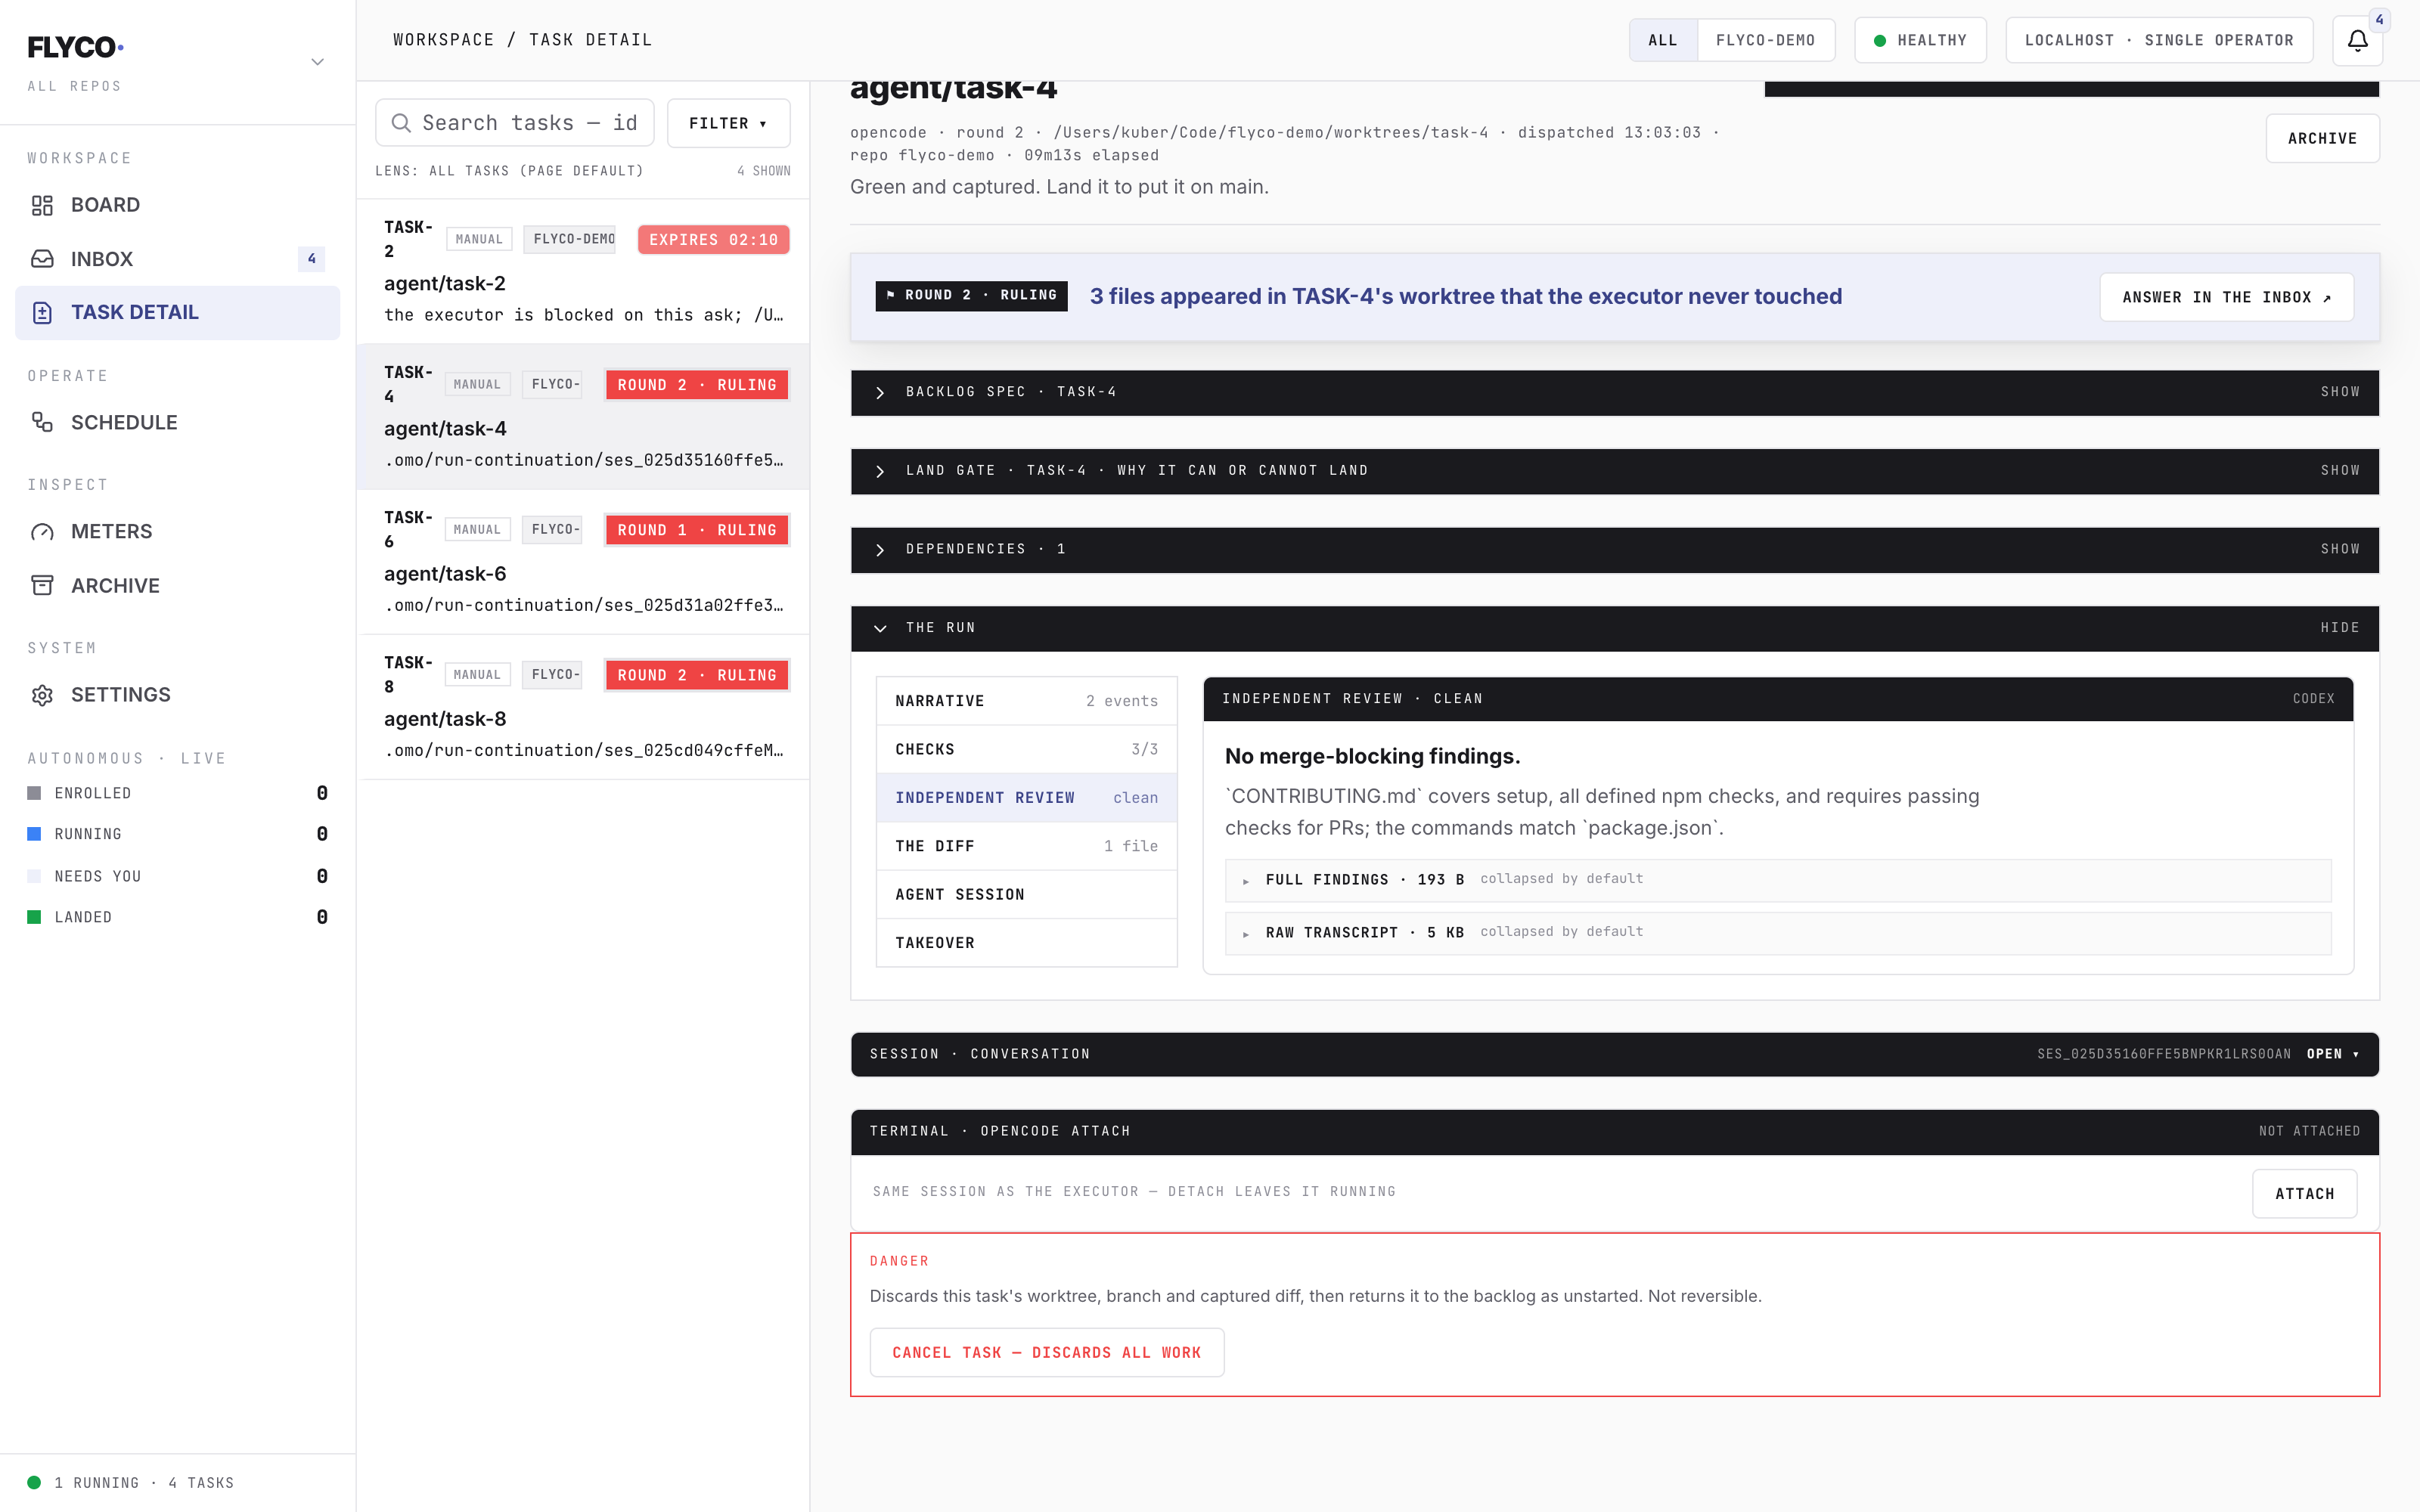Select the All repo toggle
Viewport: 2420px width, 1512px height.
[1663, 40]
